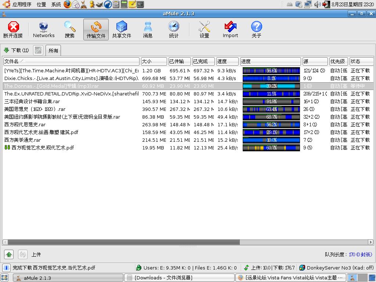Click the 等待中 status cell
The image size is (376, 282).
[x=358, y=86]
